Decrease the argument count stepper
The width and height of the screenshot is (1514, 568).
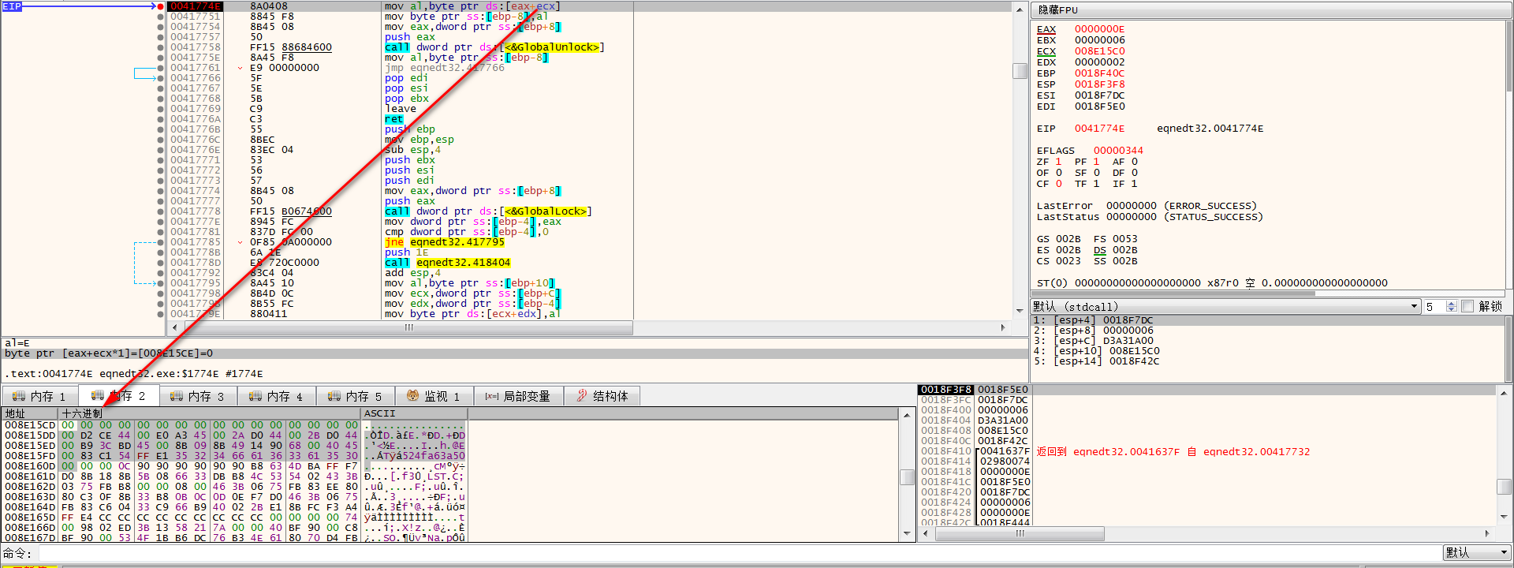[1452, 309]
